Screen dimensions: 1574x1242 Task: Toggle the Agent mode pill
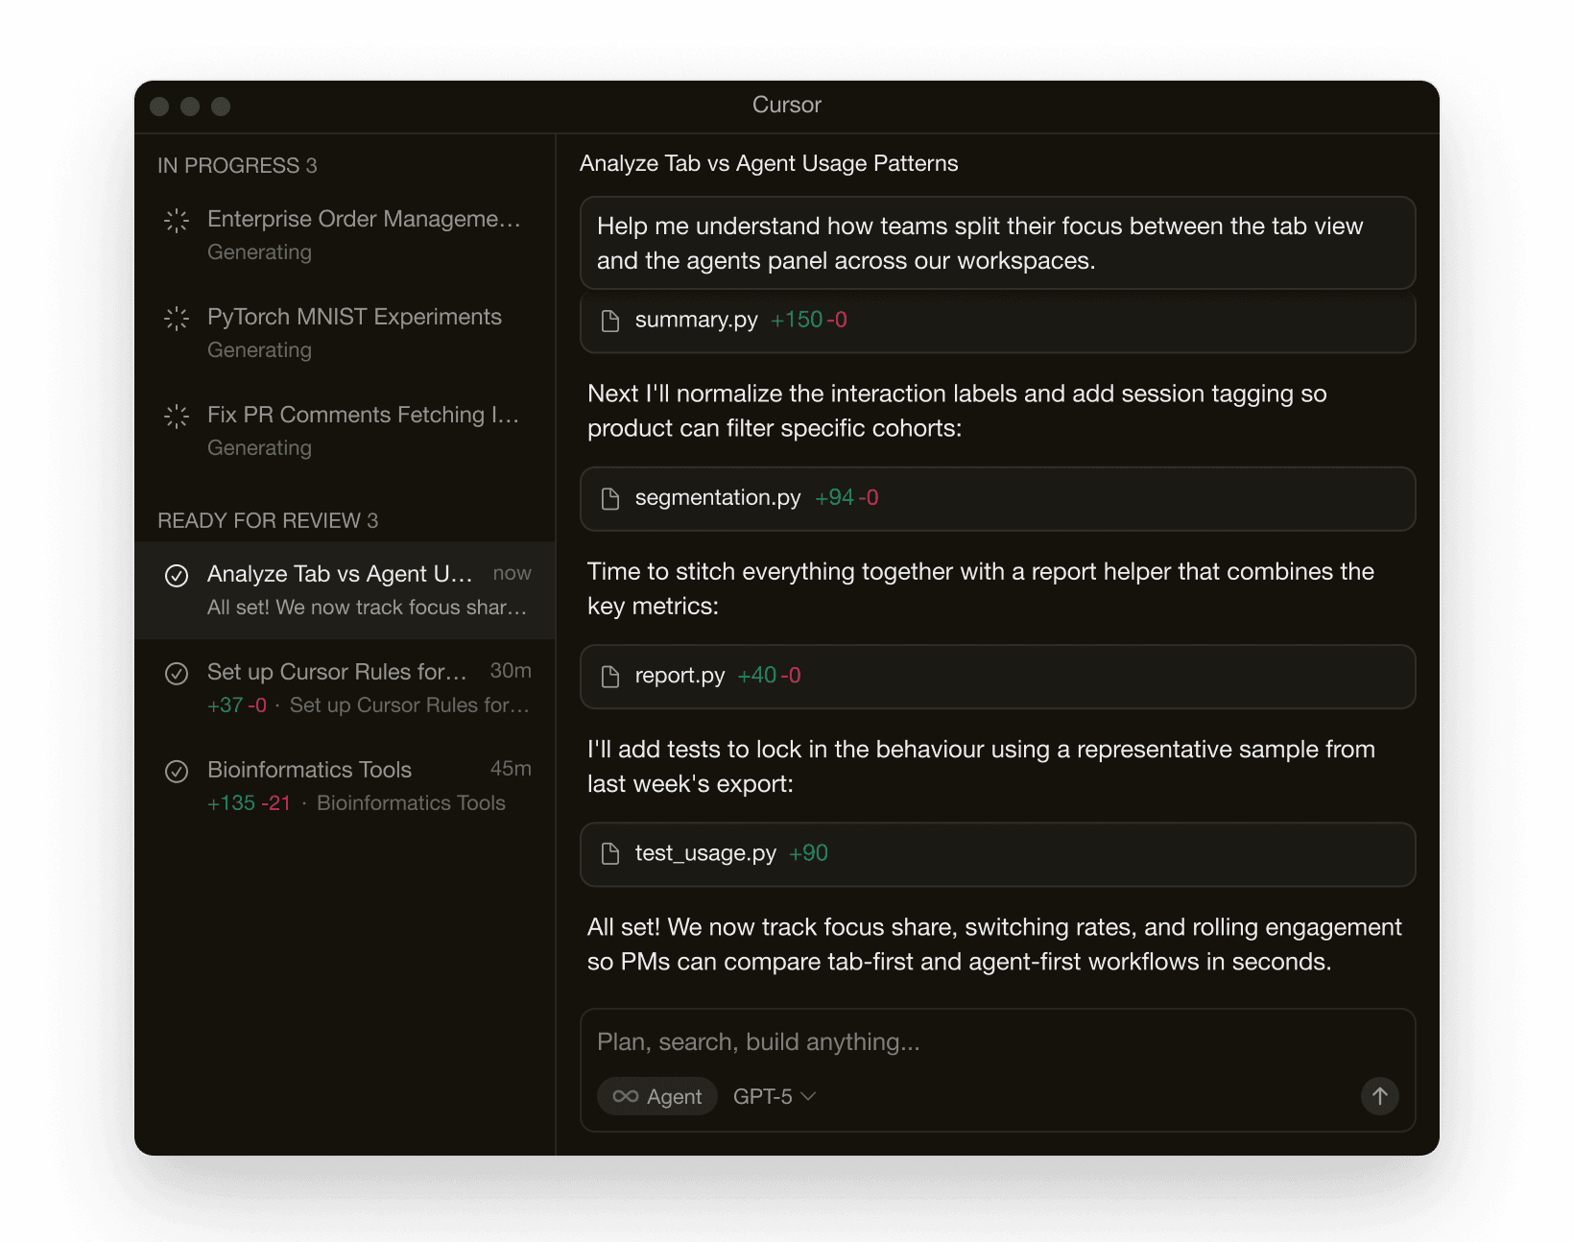click(657, 1096)
